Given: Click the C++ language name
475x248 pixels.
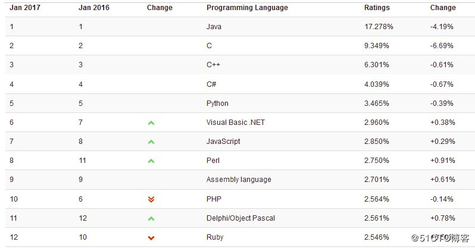Looking at the screenshot, I should 213,65.
